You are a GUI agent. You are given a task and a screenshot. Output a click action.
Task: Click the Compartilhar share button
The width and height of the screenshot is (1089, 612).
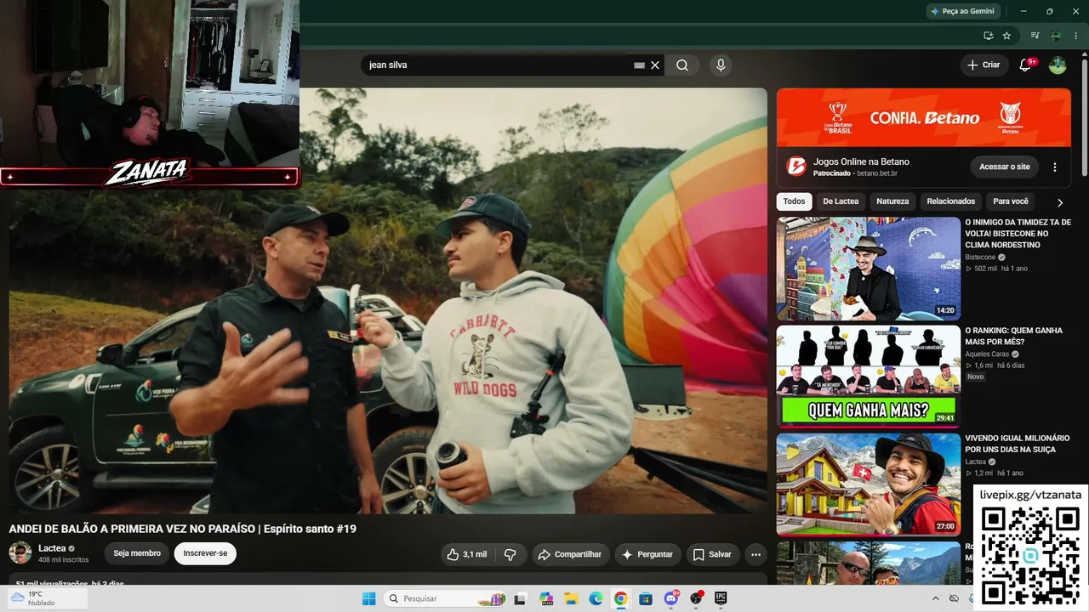pyautogui.click(x=571, y=554)
